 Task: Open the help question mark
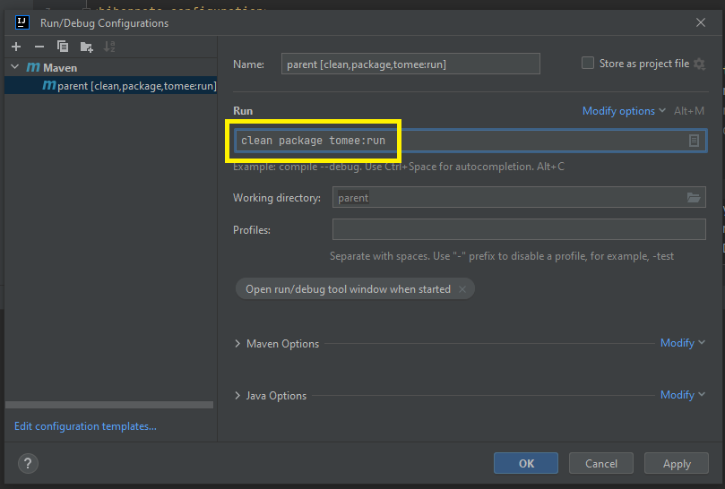pos(28,463)
